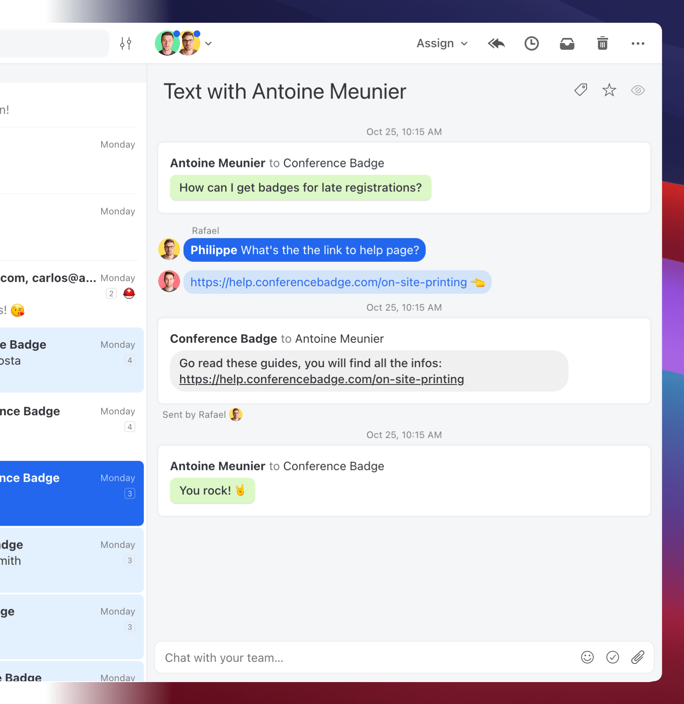Click the 'Text with Antoine Meunier' title
The image size is (684, 704).
click(285, 91)
